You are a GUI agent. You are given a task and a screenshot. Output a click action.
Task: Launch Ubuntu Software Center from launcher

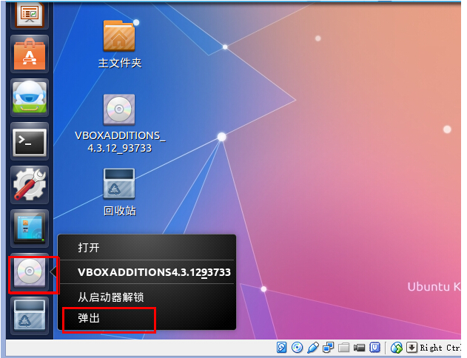point(30,54)
